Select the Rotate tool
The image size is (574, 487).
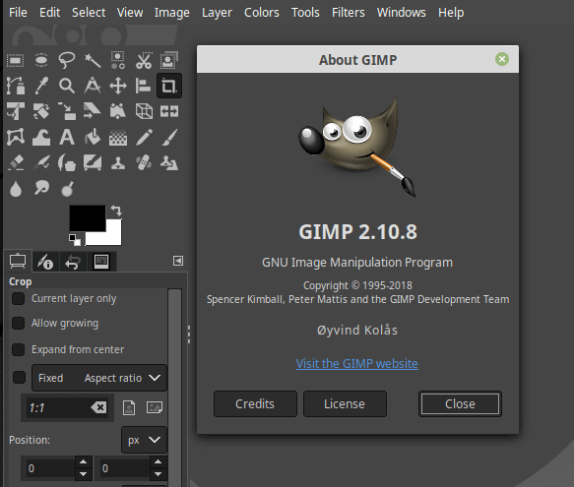(x=41, y=111)
